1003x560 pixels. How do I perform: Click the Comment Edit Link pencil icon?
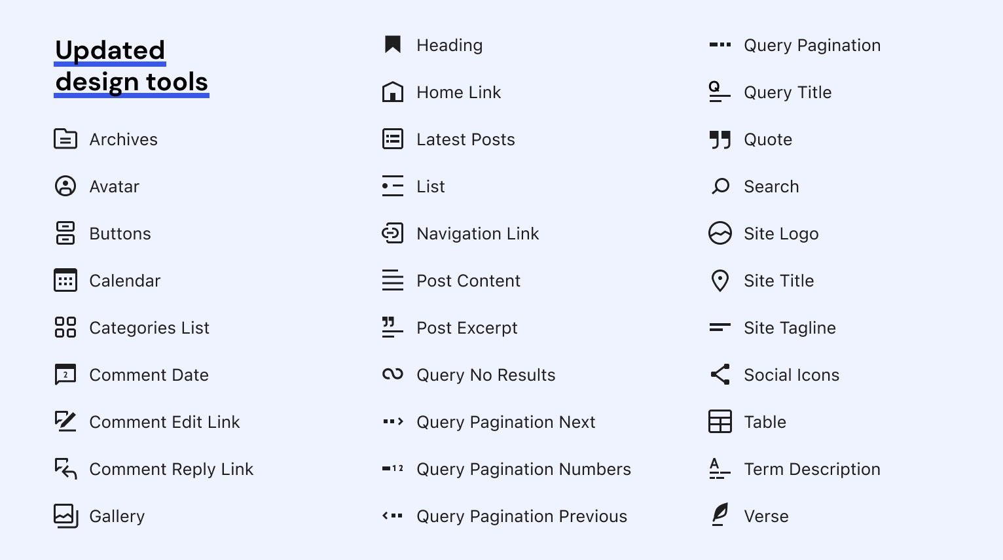pyautogui.click(x=65, y=422)
